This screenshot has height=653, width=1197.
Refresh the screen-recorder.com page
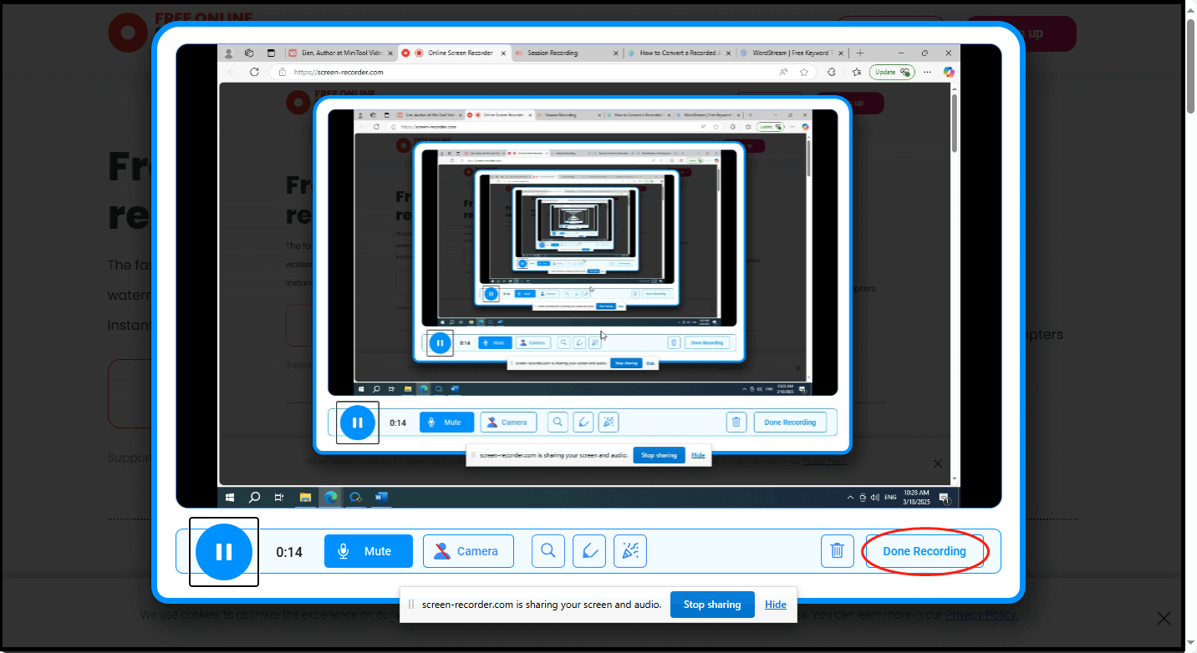pyautogui.click(x=254, y=72)
